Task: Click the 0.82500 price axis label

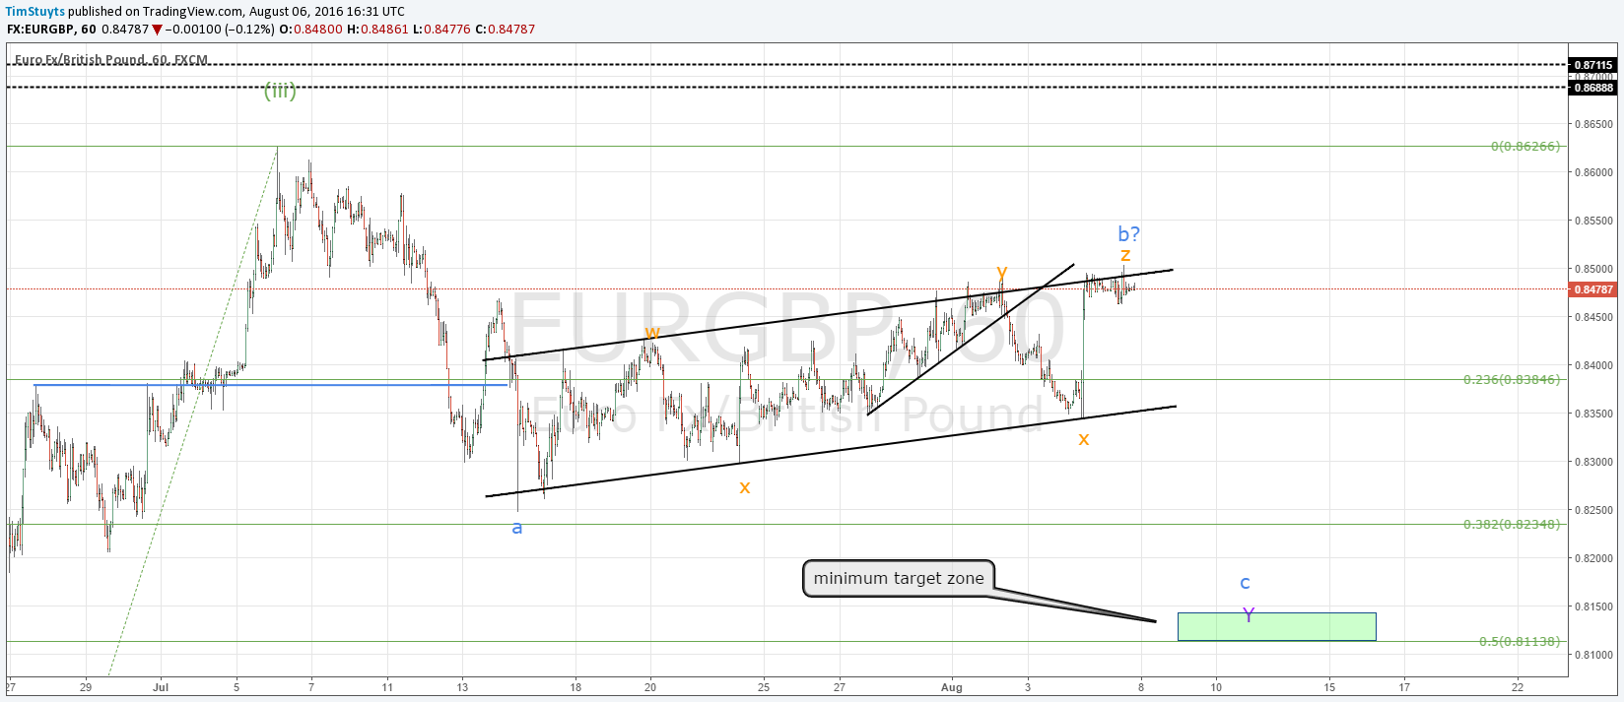Action: pyautogui.click(x=1593, y=510)
